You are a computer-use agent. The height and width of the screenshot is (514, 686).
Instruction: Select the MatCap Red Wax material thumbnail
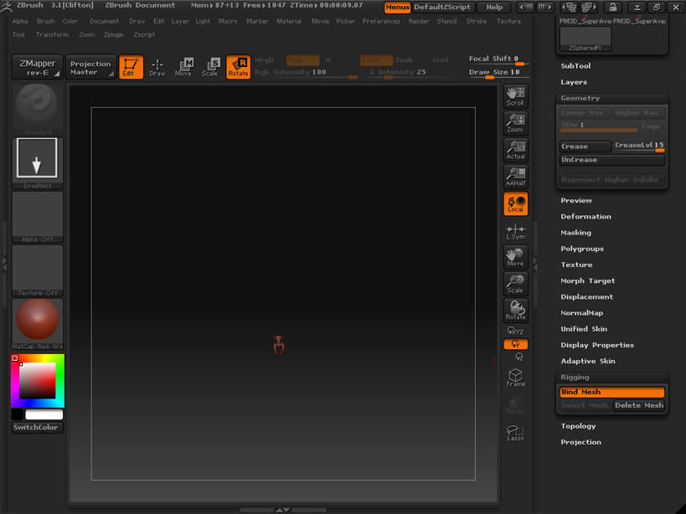pos(36,322)
